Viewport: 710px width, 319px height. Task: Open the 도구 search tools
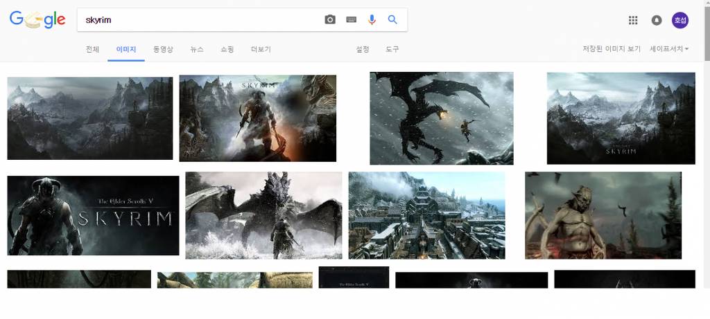pyautogui.click(x=392, y=49)
